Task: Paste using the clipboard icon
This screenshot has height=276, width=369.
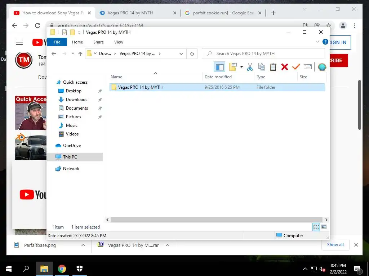Action: [273, 67]
